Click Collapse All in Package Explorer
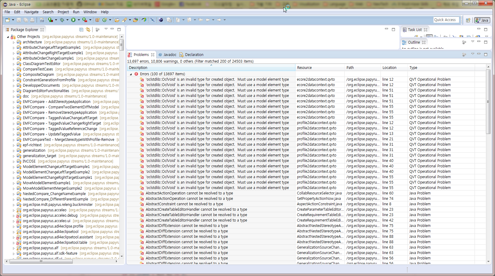 81,29
